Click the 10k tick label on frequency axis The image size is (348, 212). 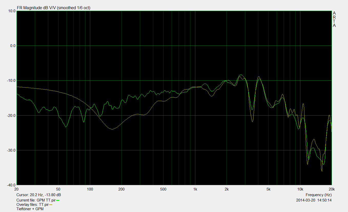300,189
